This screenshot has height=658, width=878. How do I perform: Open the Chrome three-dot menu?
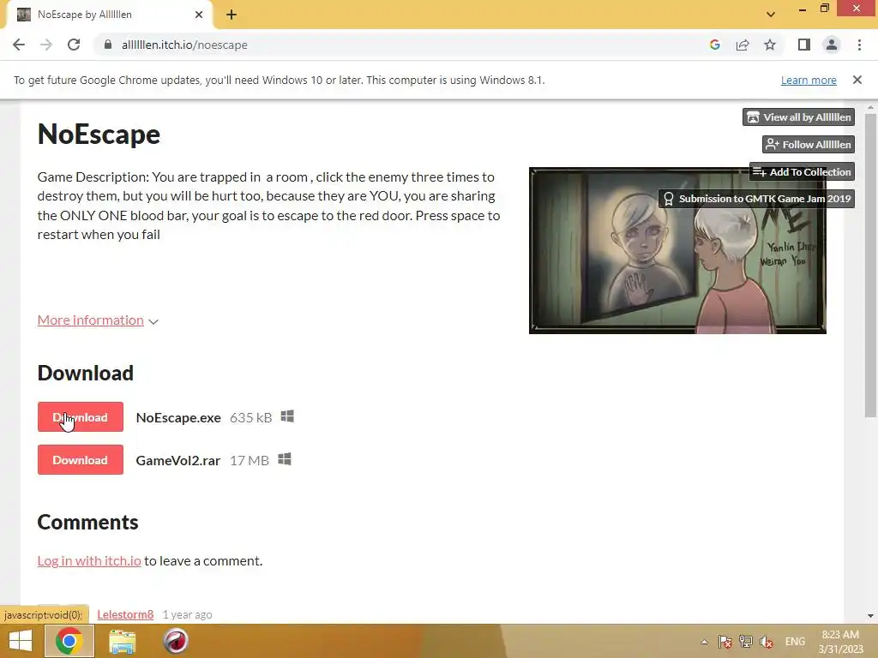click(x=859, y=45)
